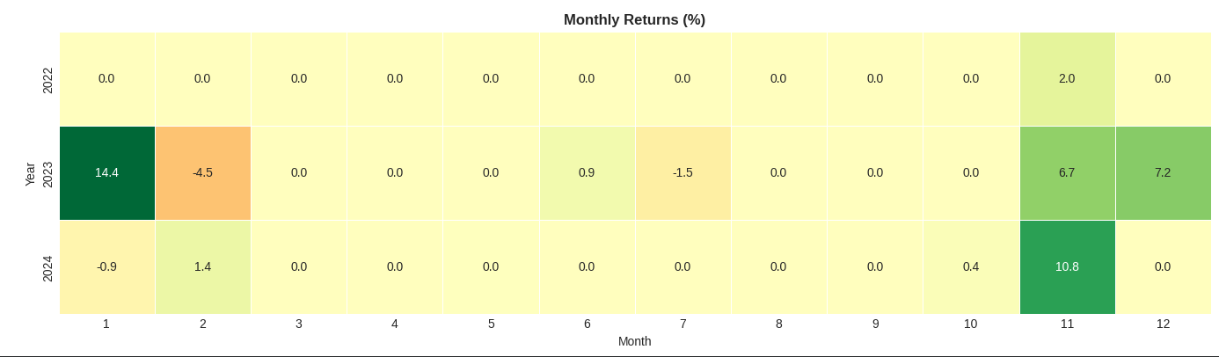Click the 6.7 cell in the 2023 row
The image size is (1219, 357).
[x=1067, y=172]
